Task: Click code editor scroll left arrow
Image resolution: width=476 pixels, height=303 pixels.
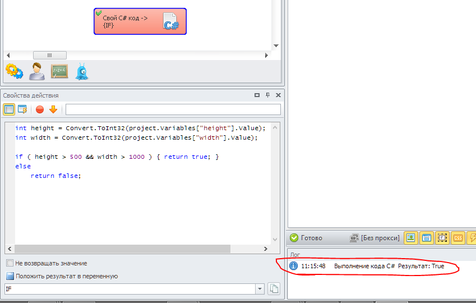Action: [x=10, y=249]
